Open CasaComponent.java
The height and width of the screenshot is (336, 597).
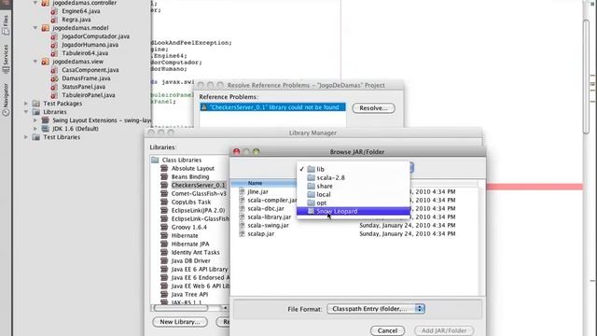[90, 70]
